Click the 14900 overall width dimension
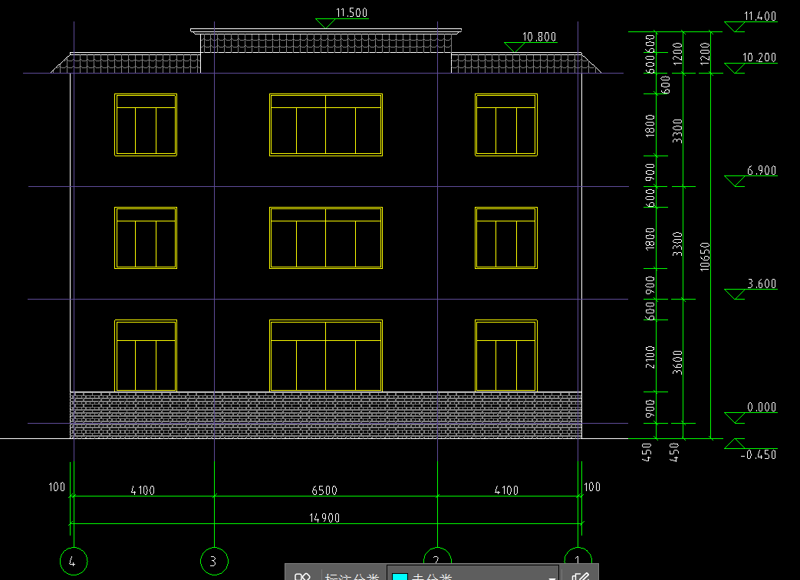The height and width of the screenshot is (580, 800). click(324, 518)
